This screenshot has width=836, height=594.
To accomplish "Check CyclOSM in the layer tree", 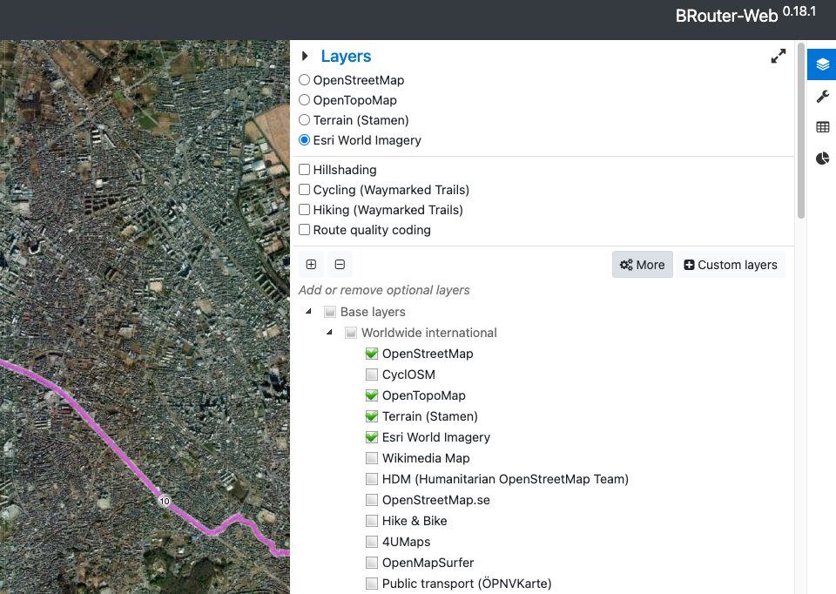I will point(372,375).
